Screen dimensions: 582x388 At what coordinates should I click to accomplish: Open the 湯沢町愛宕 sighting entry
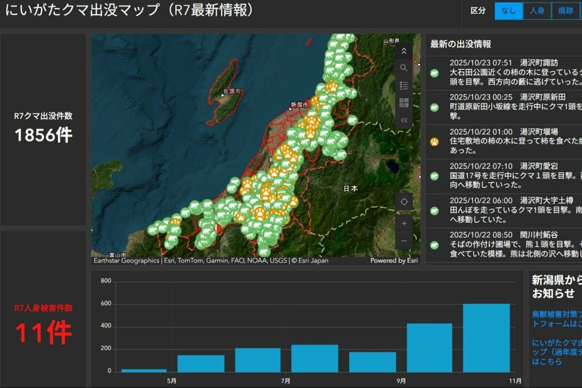pos(509,176)
